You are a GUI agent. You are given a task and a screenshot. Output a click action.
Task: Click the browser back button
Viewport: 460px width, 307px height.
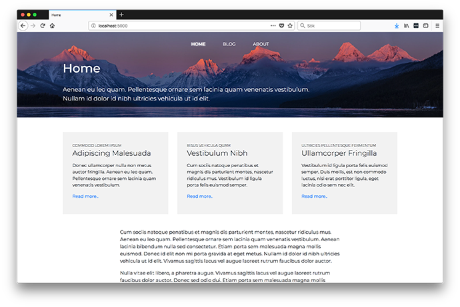tap(23, 25)
